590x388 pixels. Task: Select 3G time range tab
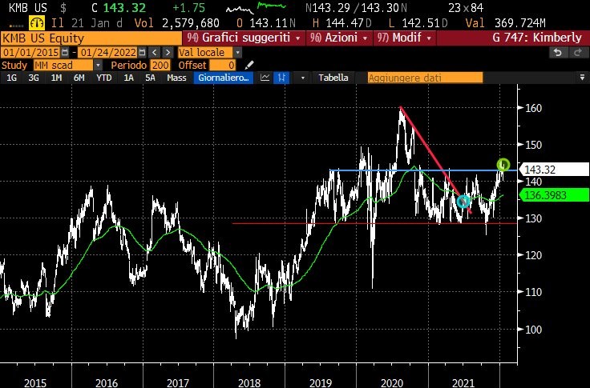(34, 78)
